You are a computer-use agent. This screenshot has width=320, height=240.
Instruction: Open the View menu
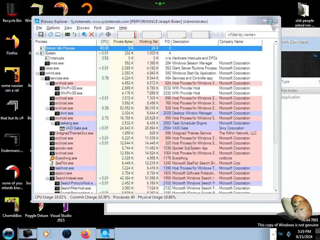[x=68, y=28]
